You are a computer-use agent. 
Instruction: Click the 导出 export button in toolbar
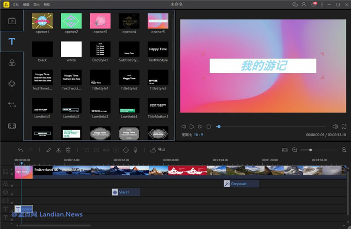(x=158, y=150)
